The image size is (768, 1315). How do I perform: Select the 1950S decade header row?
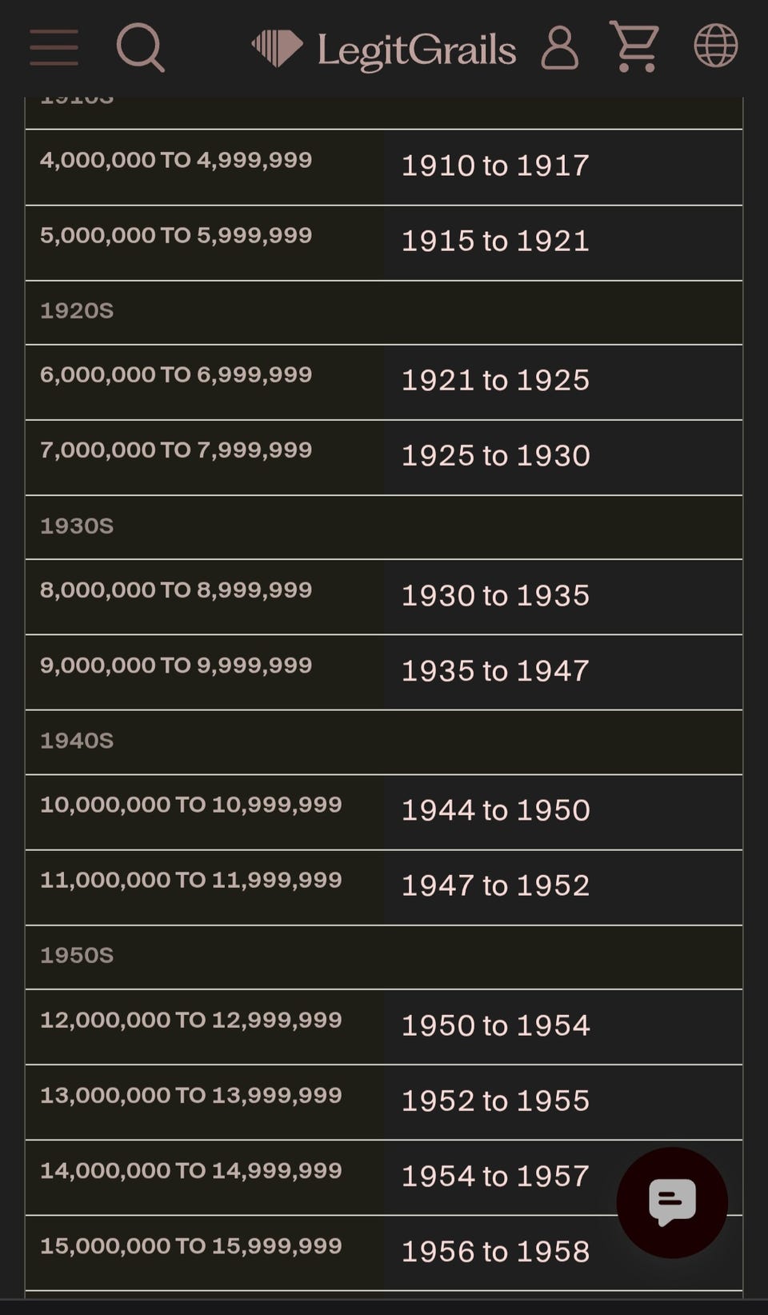coord(384,957)
